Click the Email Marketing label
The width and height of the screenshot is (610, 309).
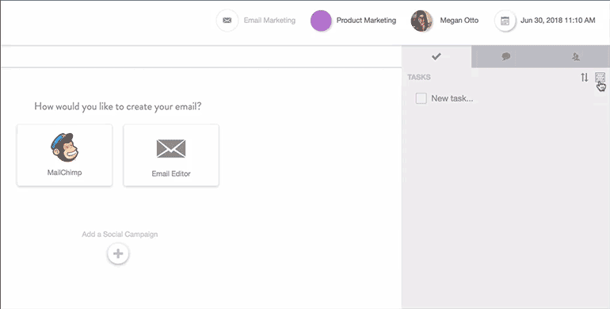269,21
